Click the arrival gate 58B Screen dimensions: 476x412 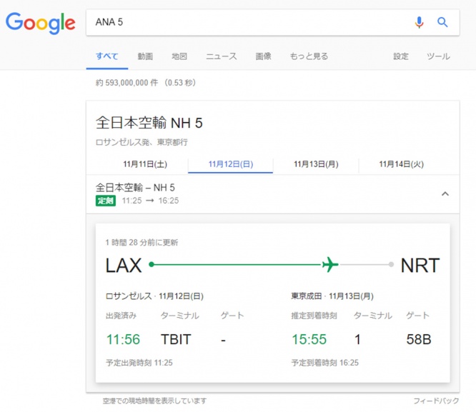pos(419,339)
